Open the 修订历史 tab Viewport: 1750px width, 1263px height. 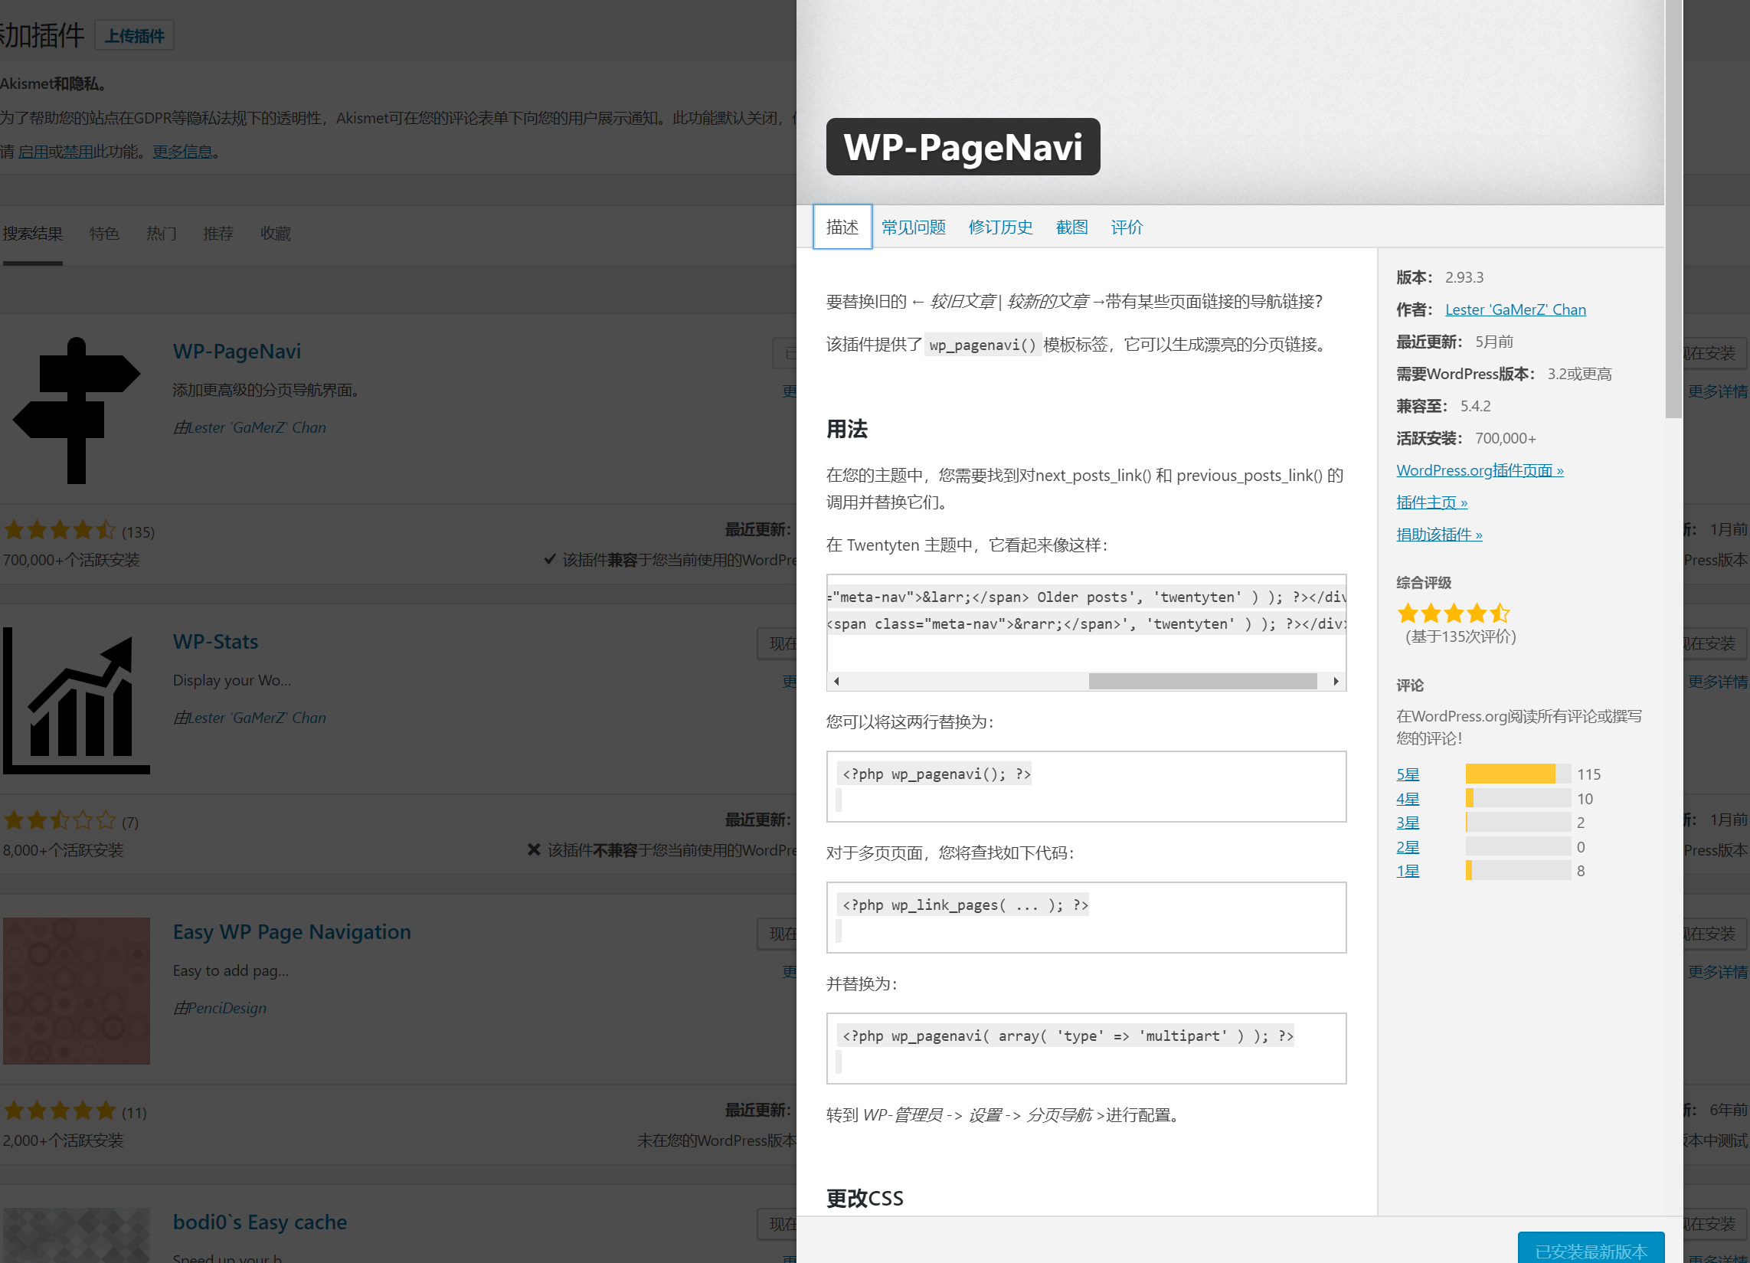(x=1001, y=227)
